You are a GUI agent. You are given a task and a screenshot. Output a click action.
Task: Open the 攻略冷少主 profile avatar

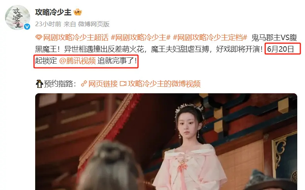17,17
